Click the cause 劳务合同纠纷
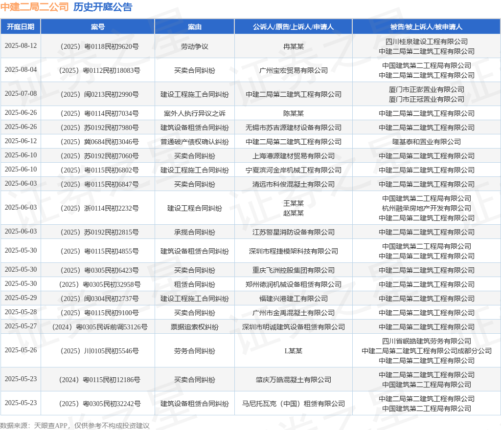The width and height of the screenshot is (501, 430). pyautogui.click(x=195, y=351)
